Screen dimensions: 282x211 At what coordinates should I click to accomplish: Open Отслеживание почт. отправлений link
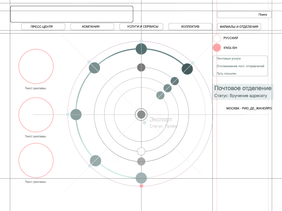point(240,66)
